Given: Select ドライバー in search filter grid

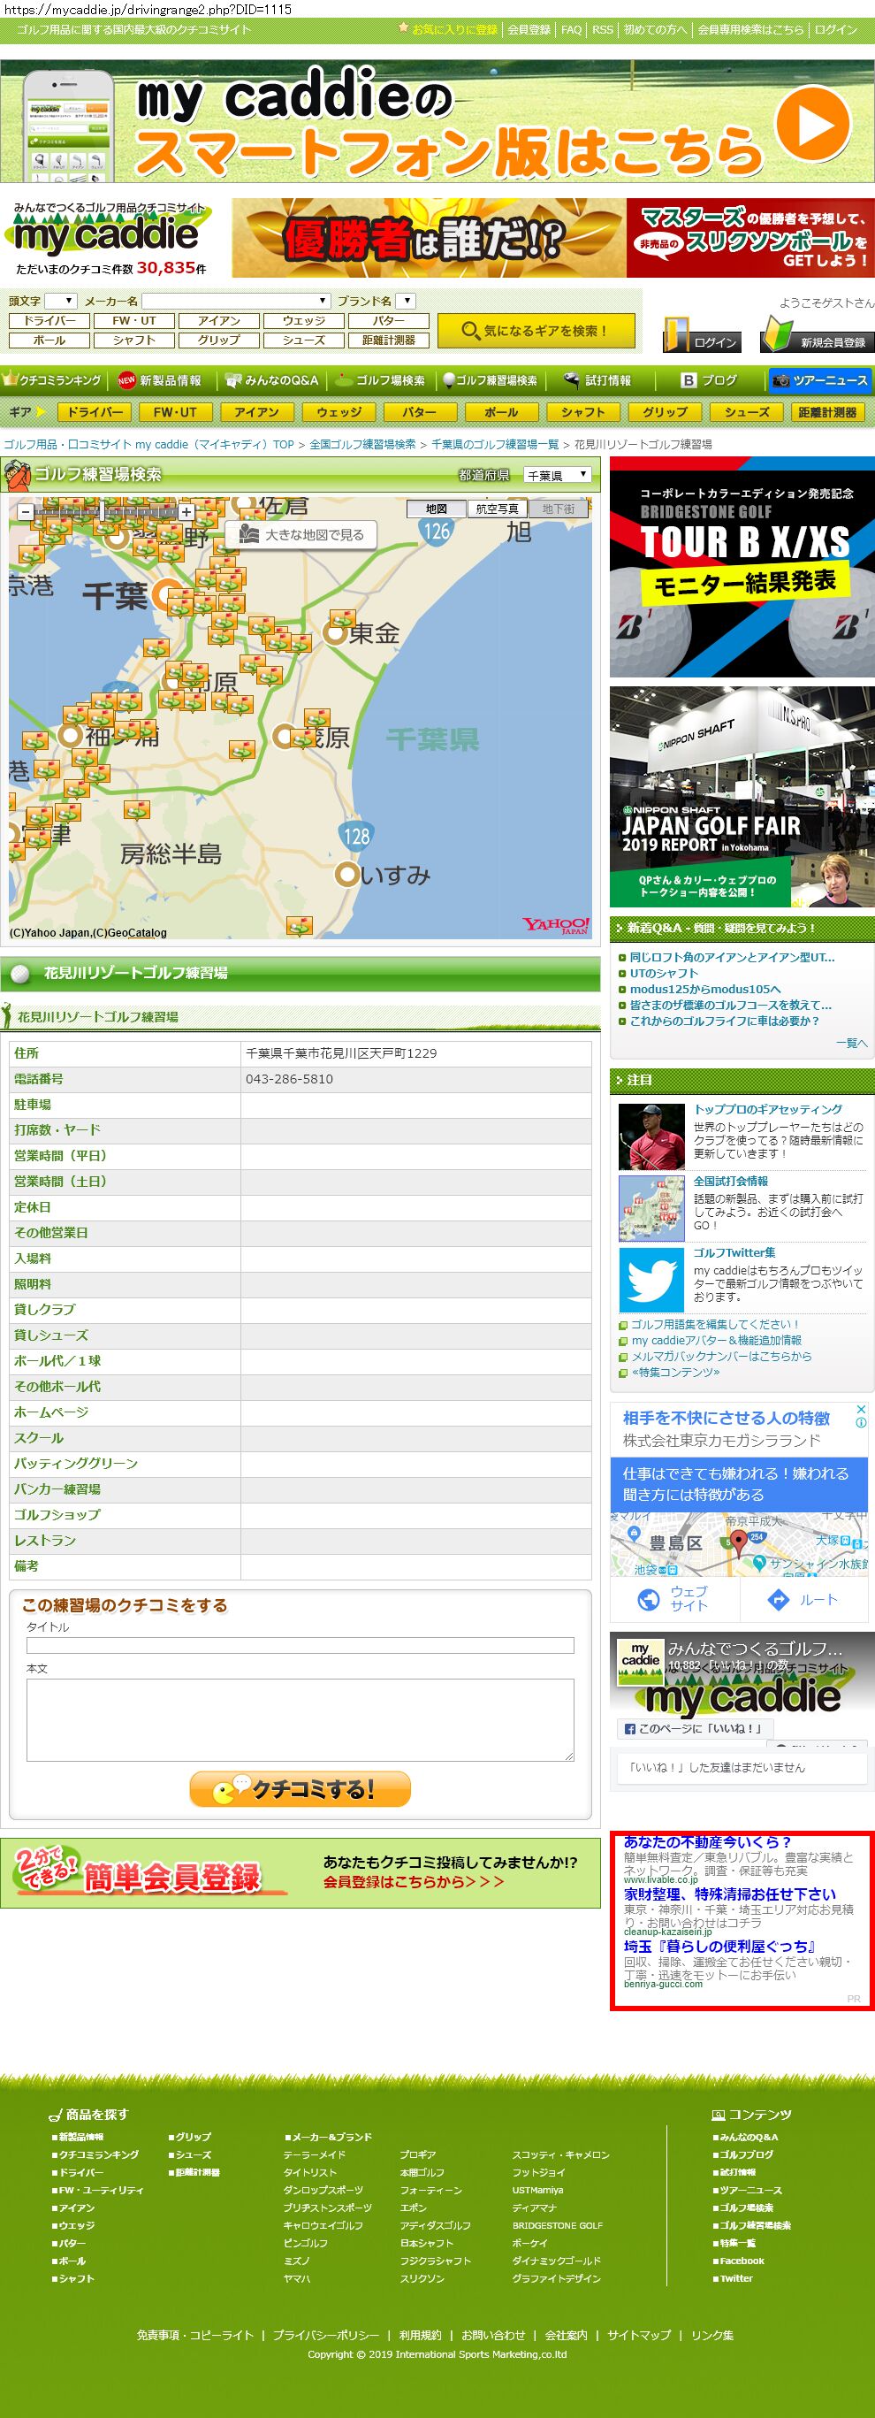Looking at the screenshot, I should click(x=49, y=320).
